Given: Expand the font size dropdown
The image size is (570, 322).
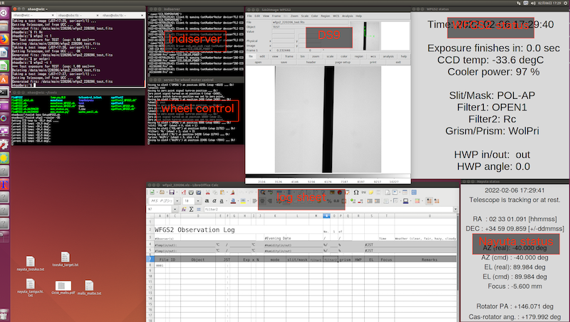Looking at the screenshot, I should point(199,201).
